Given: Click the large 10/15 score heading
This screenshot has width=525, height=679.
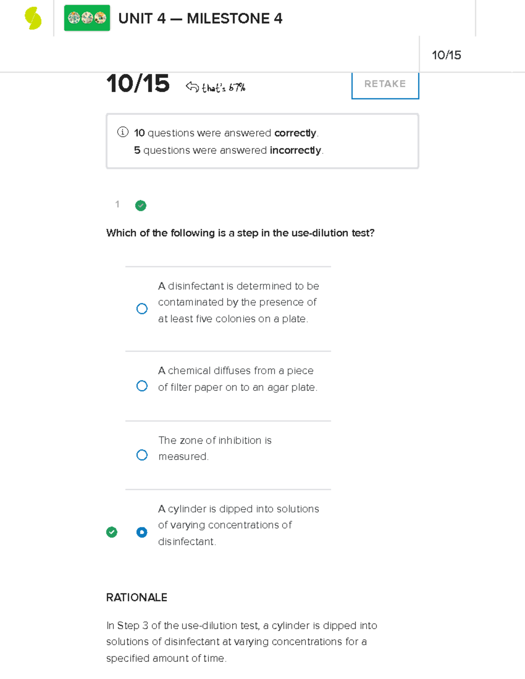Looking at the screenshot, I should [138, 84].
